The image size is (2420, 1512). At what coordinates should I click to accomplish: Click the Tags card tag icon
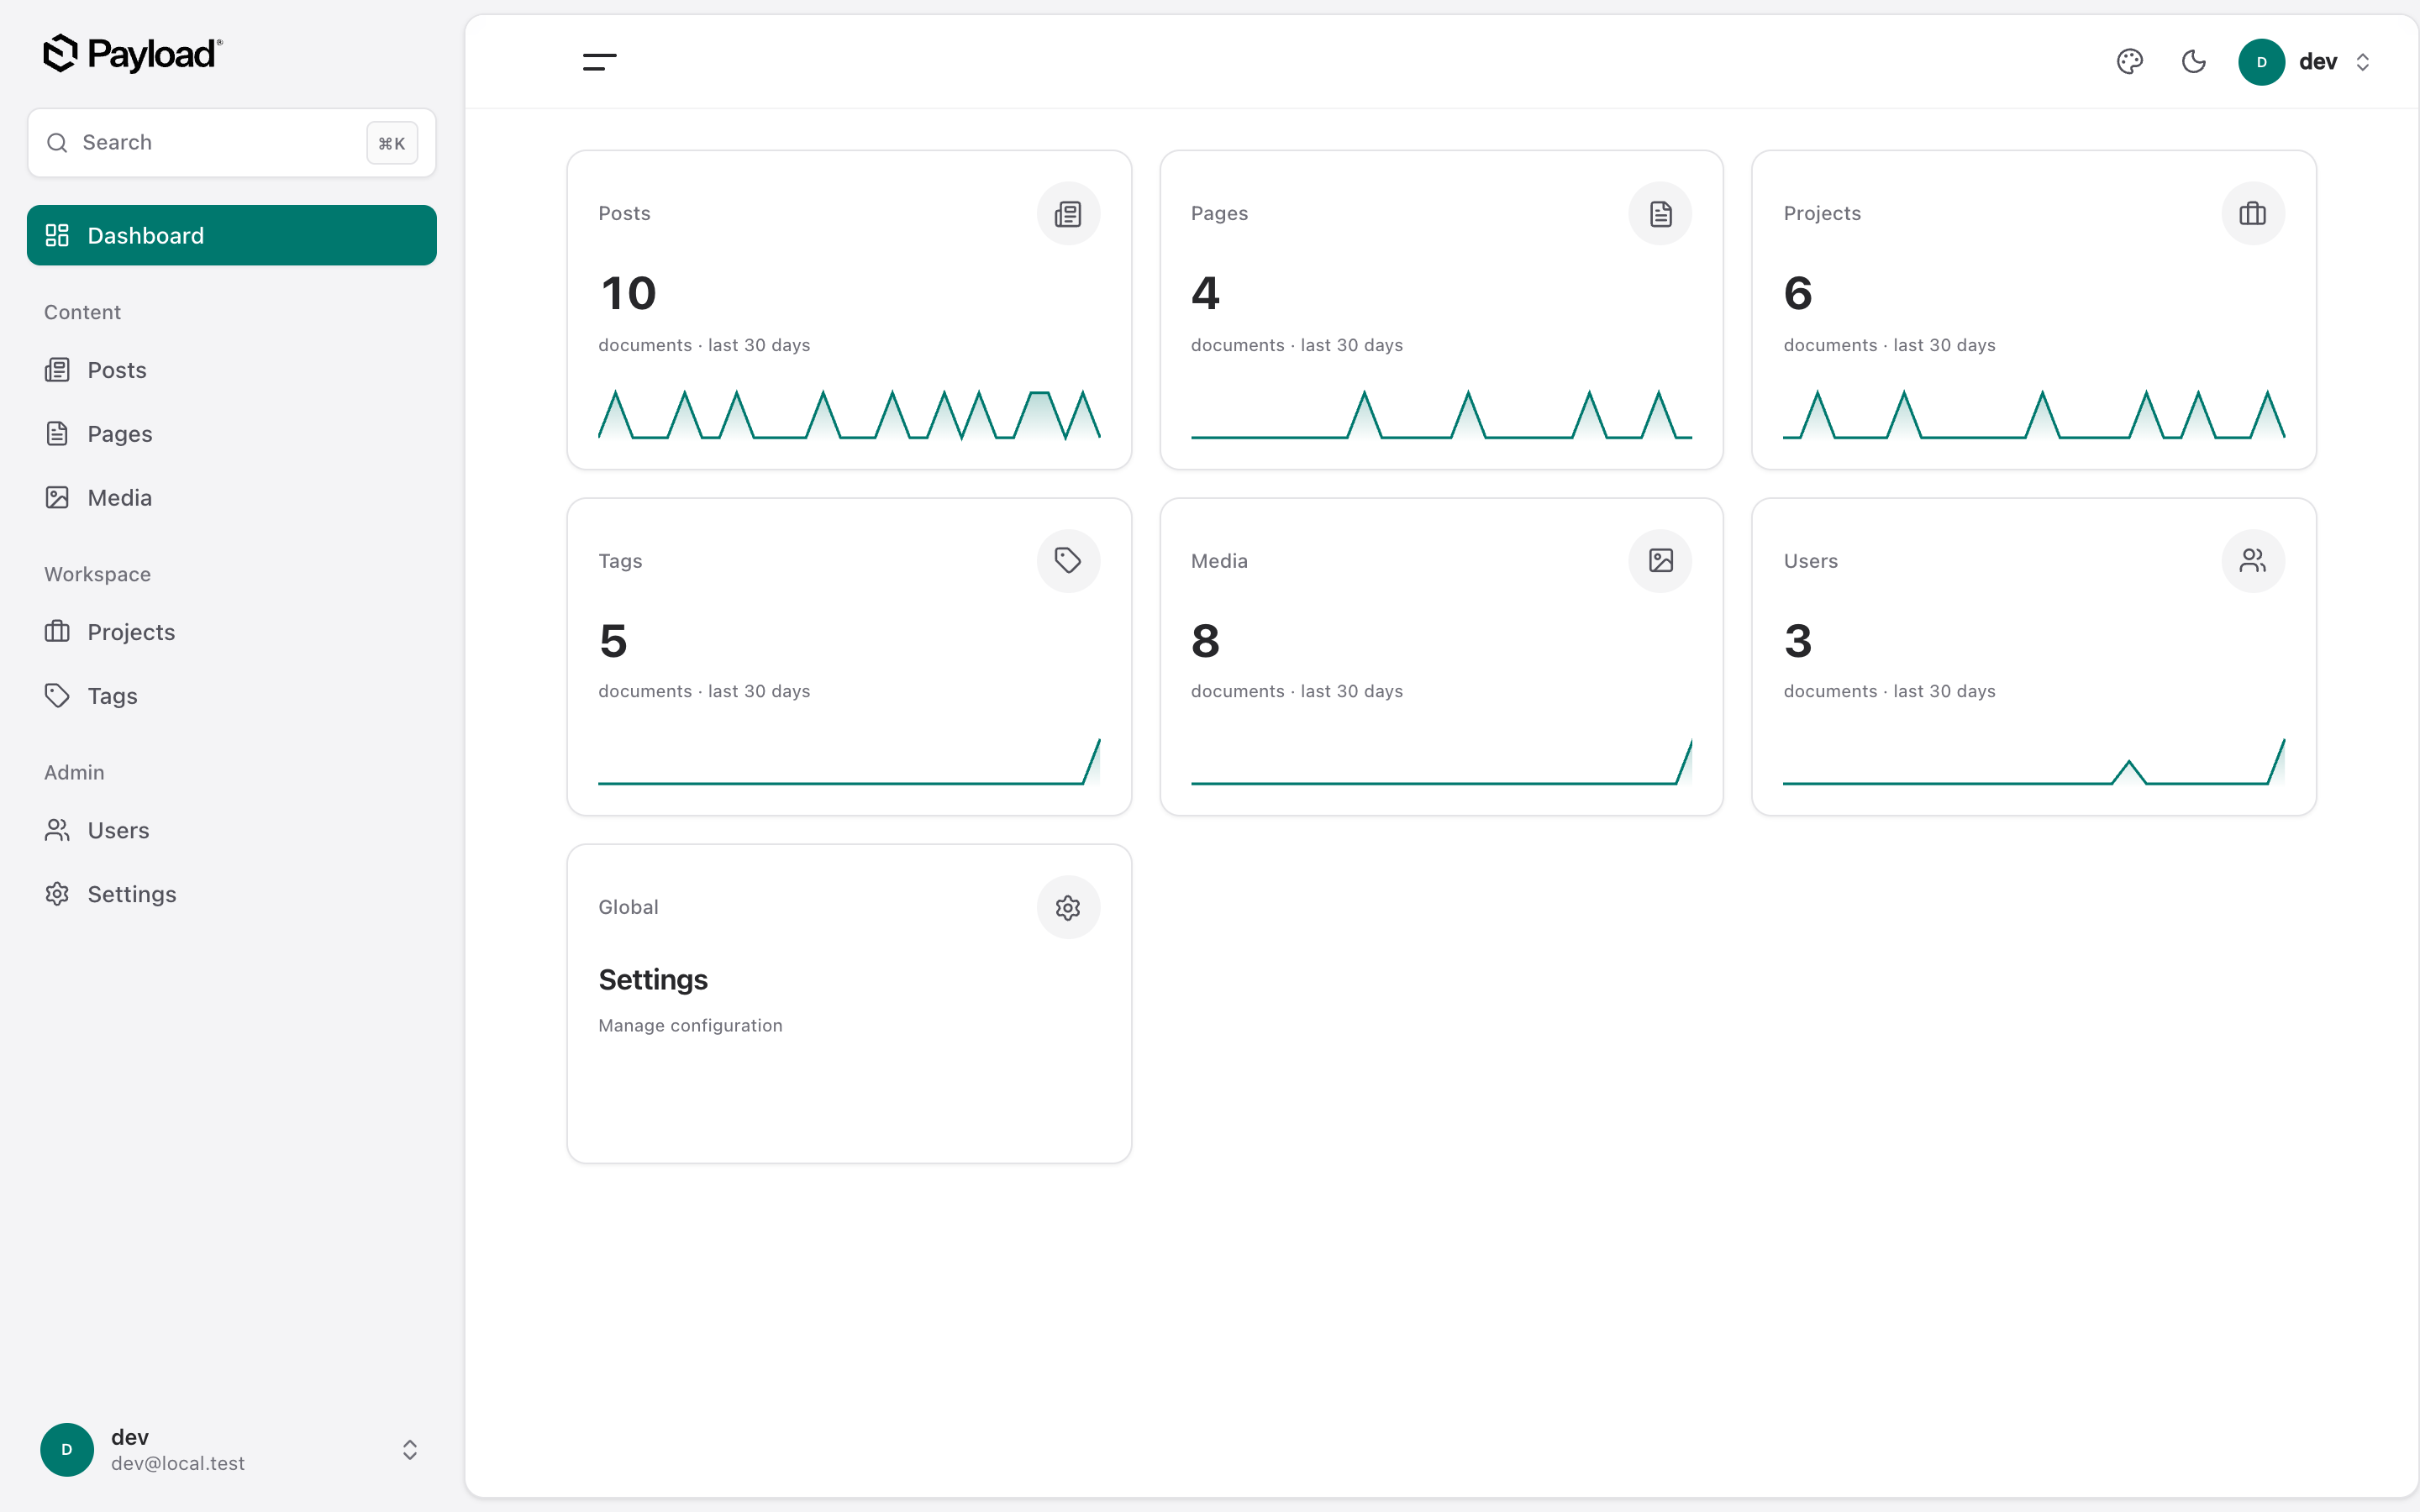click(1068, 560)
